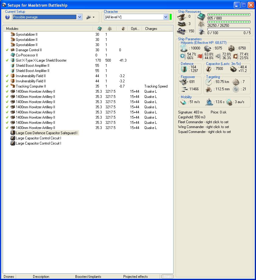
Task: Click the powergrid usage bar for 26250 / 26250
Action: 229,22
